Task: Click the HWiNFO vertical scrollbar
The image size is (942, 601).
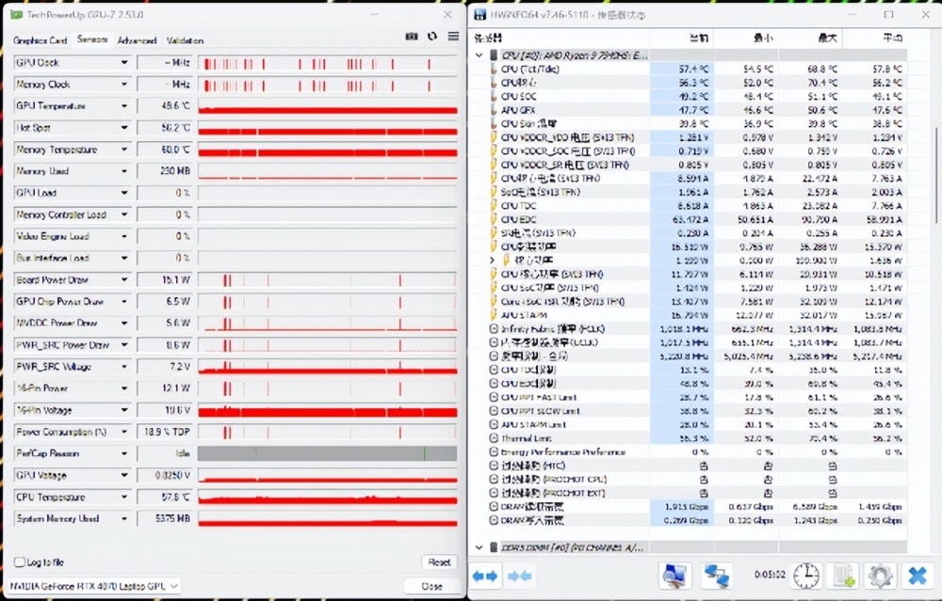Action: tap(936, 174)
